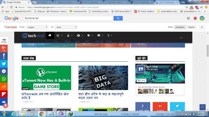Open the Android and Me bookmark
The height and width of the screenshot is (117, 209).
(78, 11)
